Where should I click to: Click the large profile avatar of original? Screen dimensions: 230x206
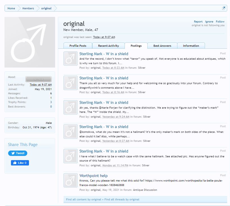click(x=30, y=42)
